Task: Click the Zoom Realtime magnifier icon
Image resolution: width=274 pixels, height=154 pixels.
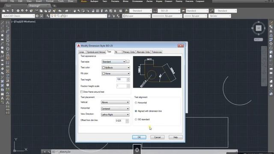Action: coord(79,11)
